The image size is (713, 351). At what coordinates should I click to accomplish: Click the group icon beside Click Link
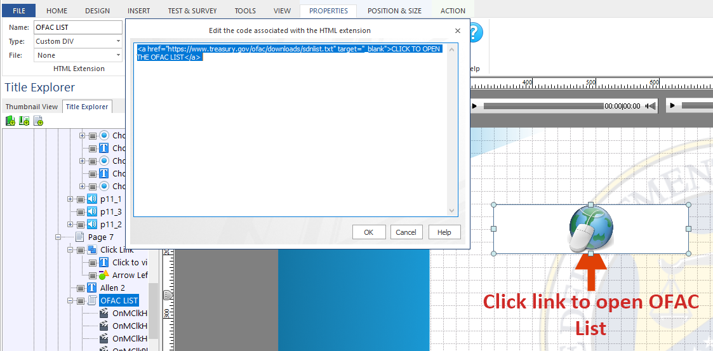(x=92, y=249)
